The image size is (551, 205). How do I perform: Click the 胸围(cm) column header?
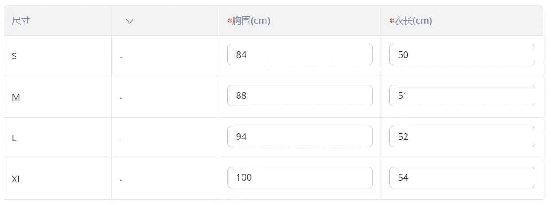pyautogui.click(x=251, y=21)
